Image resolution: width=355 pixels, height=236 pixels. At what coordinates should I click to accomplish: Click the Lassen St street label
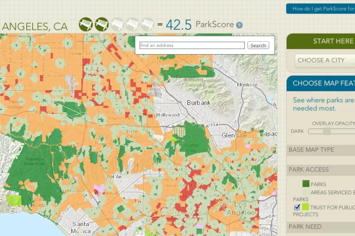80,54
